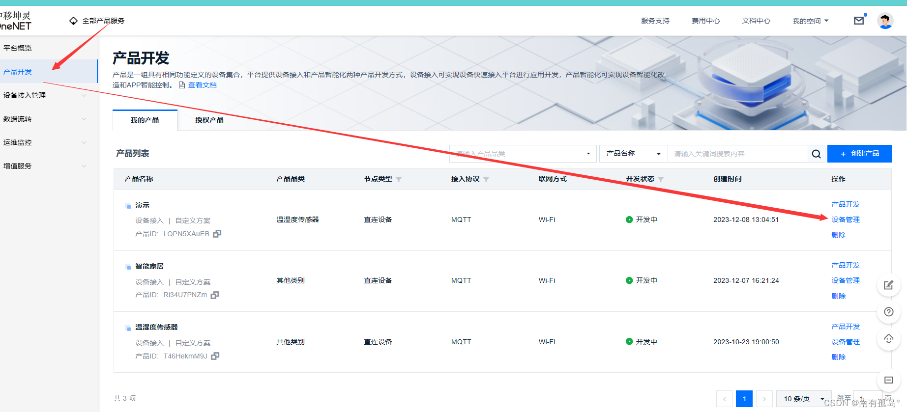Open the 产品名称 search type dropdown
The width and height of the screenshot is (907, 412).
pos(633,154)
